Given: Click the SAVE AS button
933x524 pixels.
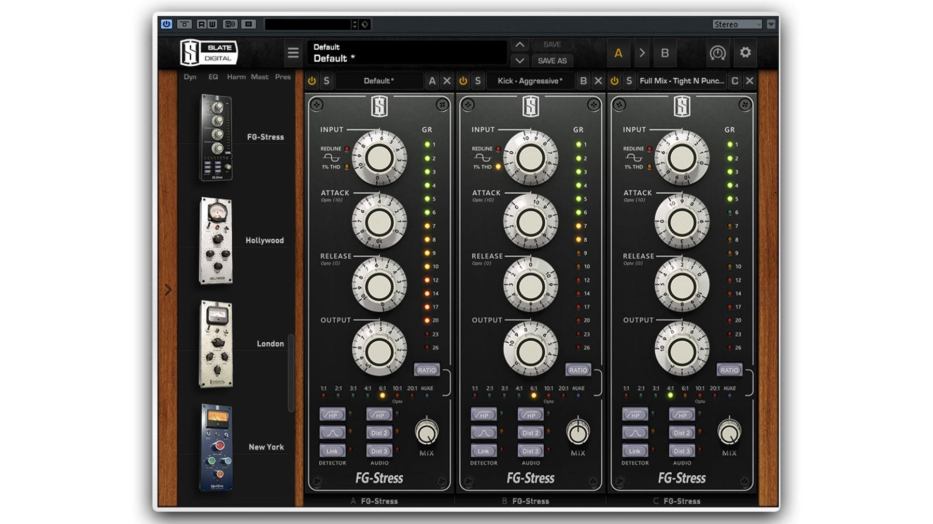Looking at the screenshot, I should point(552,61).
